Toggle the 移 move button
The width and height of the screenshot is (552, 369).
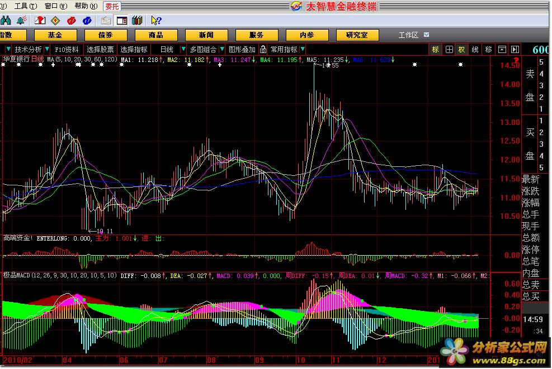pos(488,50)
